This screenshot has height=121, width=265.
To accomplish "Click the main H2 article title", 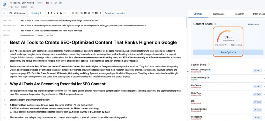I will [93, 43].
